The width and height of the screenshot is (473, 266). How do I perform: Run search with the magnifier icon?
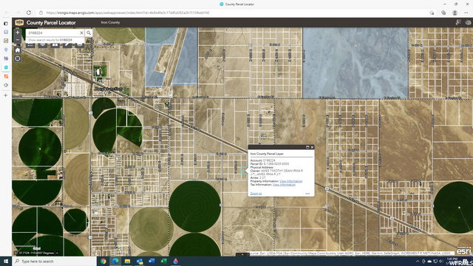click(89, 33)
